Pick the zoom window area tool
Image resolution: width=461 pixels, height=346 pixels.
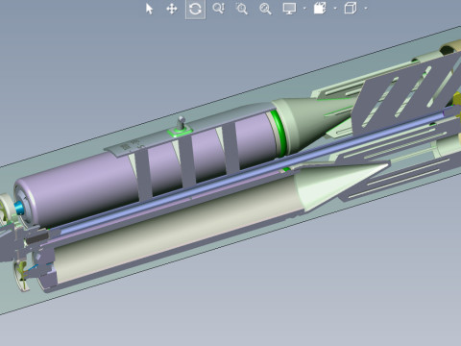242,9
